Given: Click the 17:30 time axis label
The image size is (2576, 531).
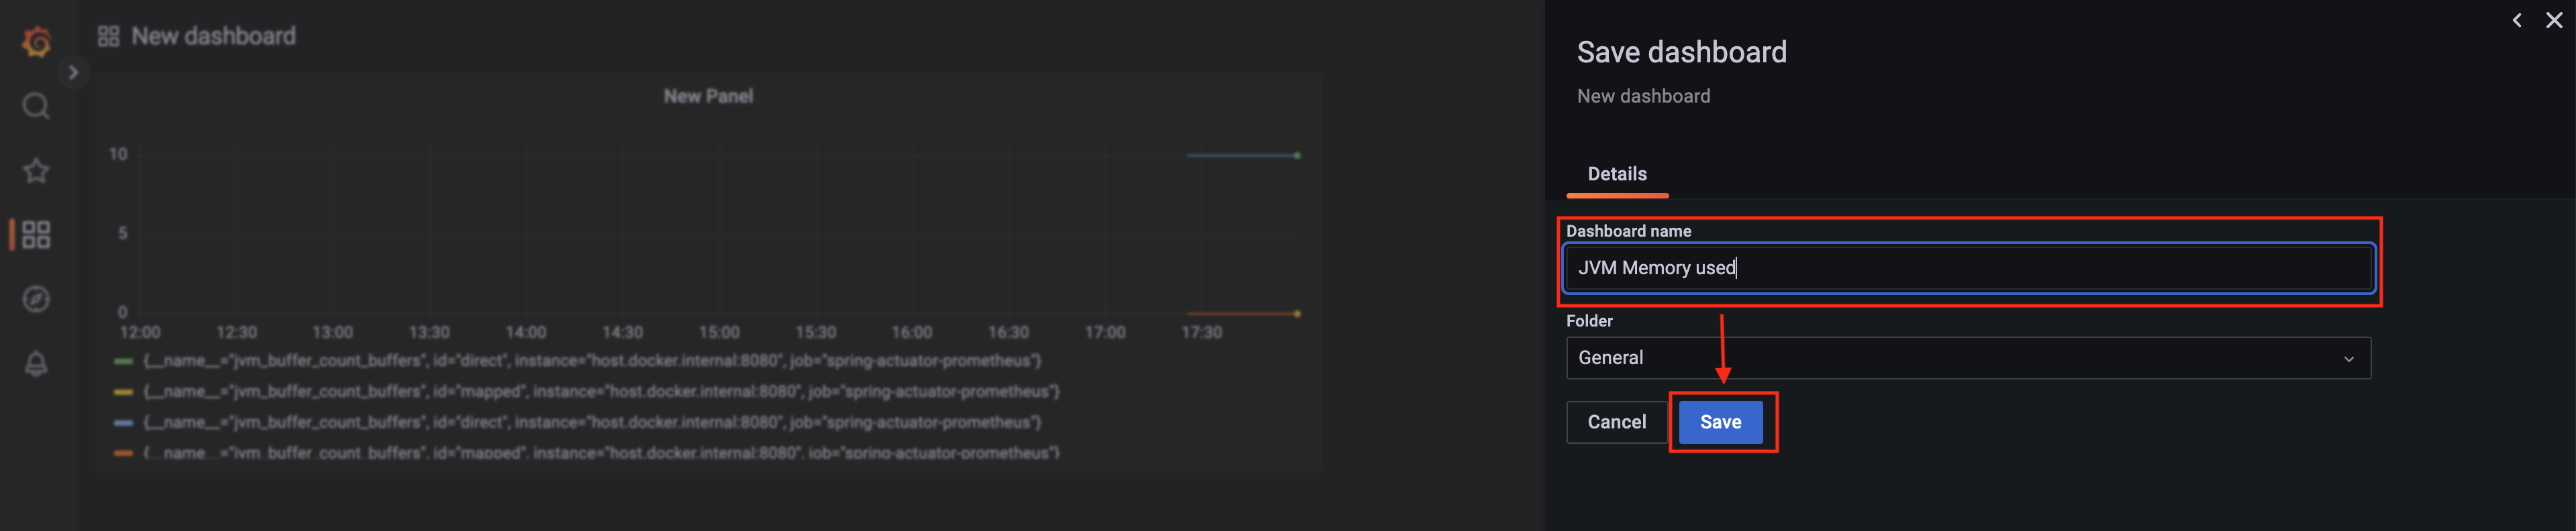Looking at the screenshot, I should 1201,333.
